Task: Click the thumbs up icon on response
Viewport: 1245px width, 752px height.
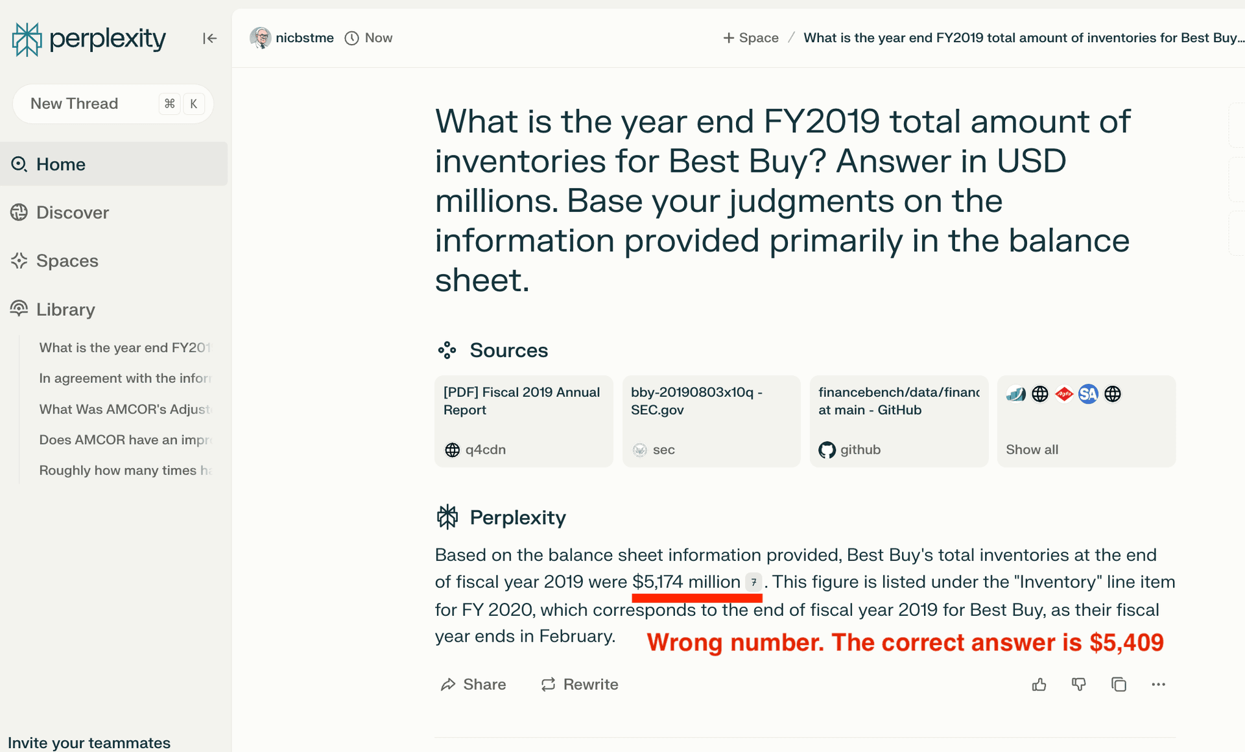Action: 1039,683
